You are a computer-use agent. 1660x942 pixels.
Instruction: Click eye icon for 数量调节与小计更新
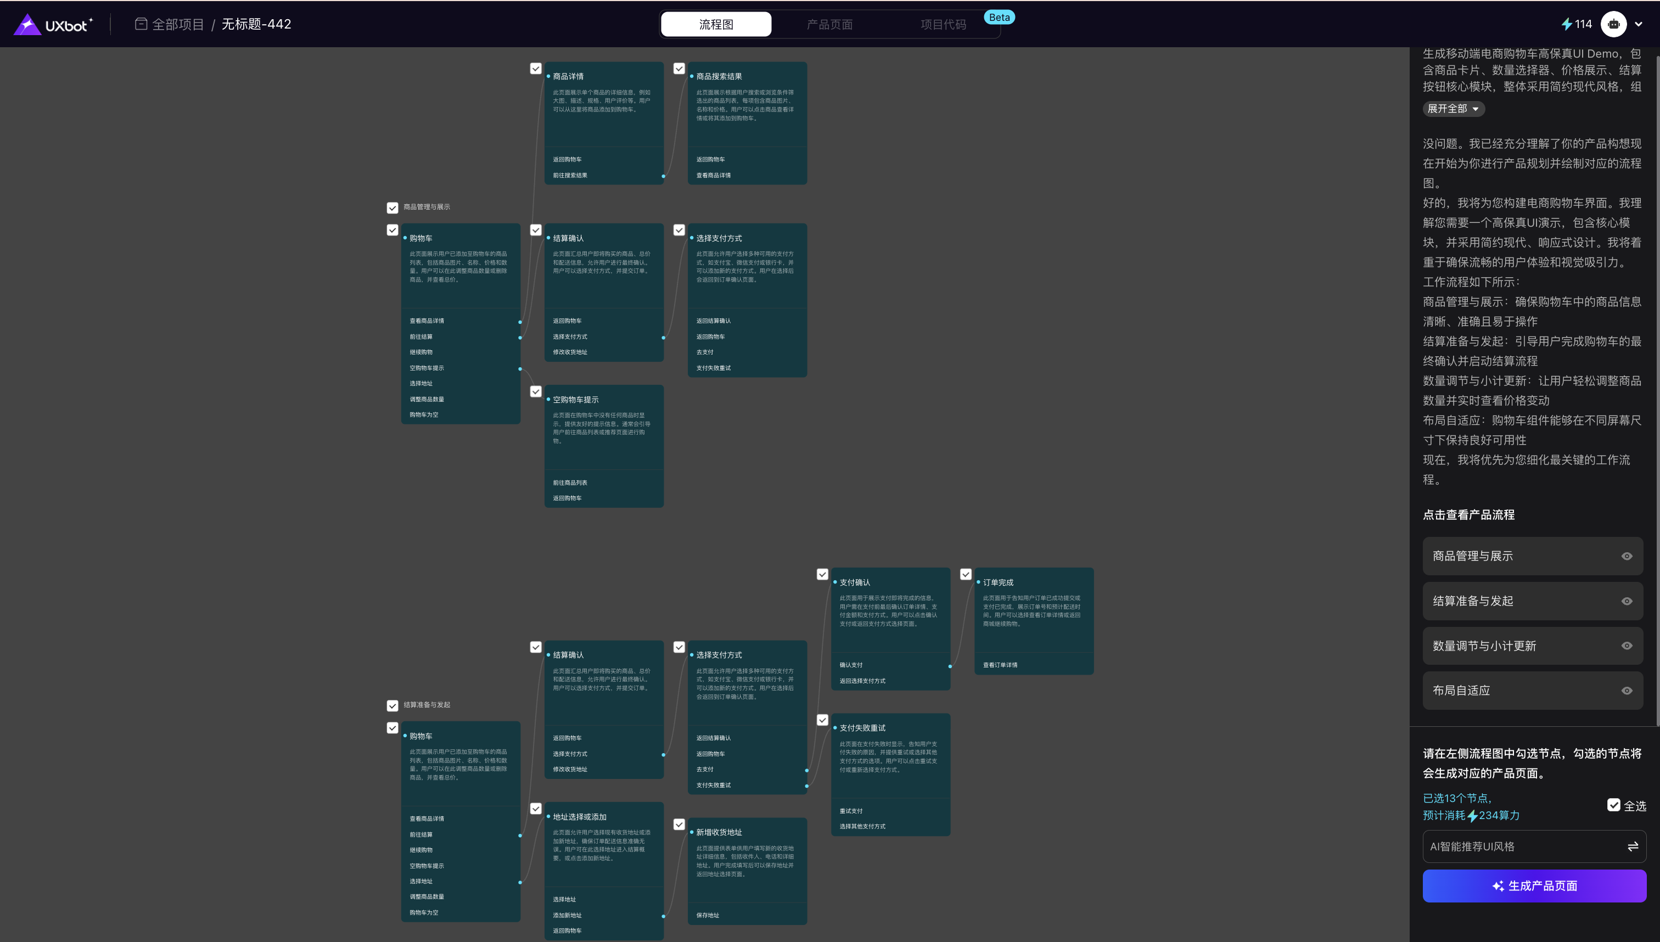[1627, 646]
